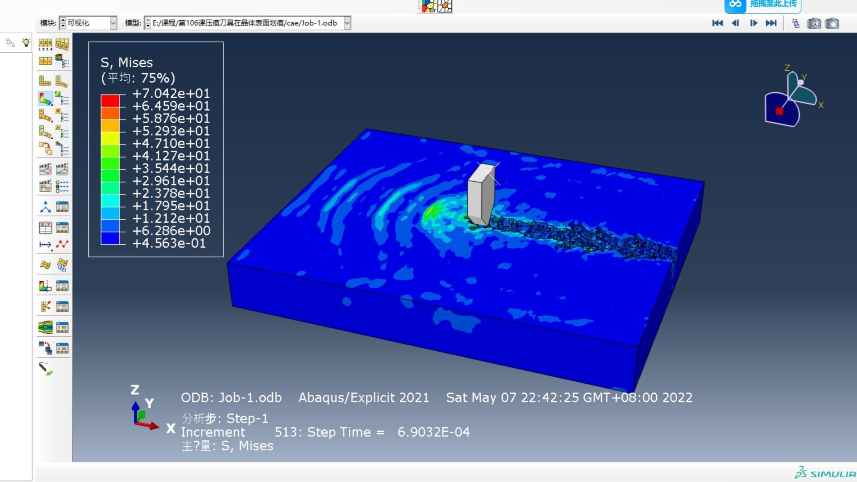
Task: Click the module stepper arrows
Action: (x=63, y=23)
